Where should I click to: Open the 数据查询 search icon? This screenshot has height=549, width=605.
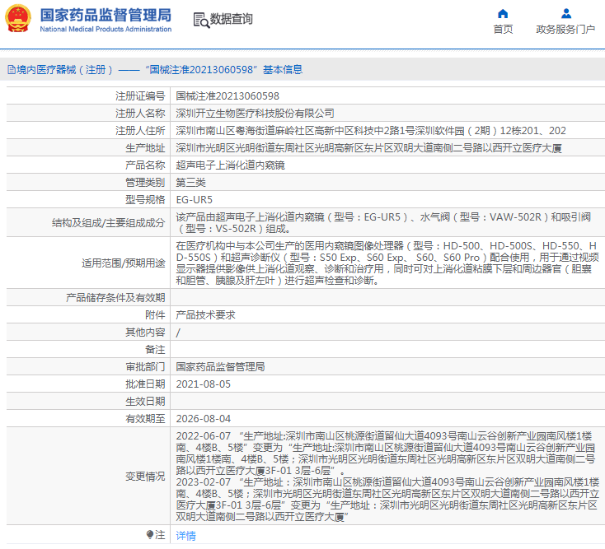[x=201, y=20]
